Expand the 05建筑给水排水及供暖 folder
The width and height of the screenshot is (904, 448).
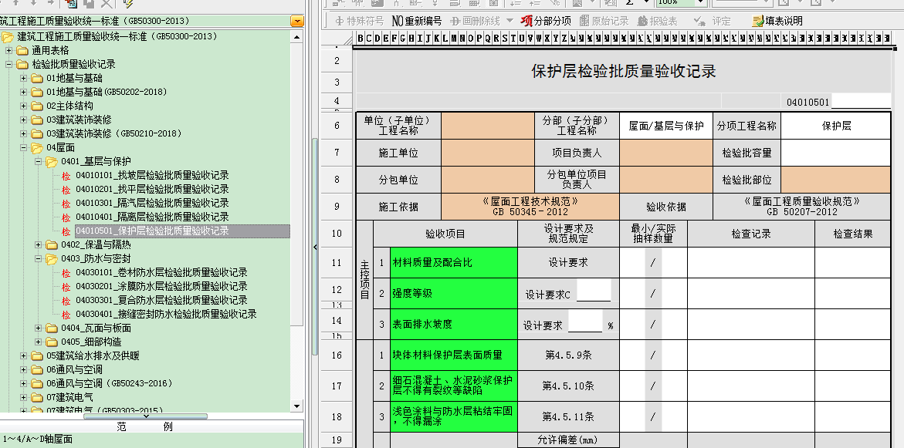(x=23, y=355)
